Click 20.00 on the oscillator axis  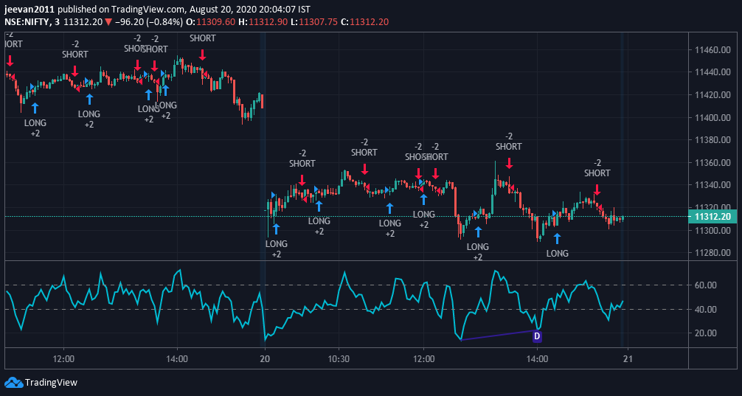(706, 333)
